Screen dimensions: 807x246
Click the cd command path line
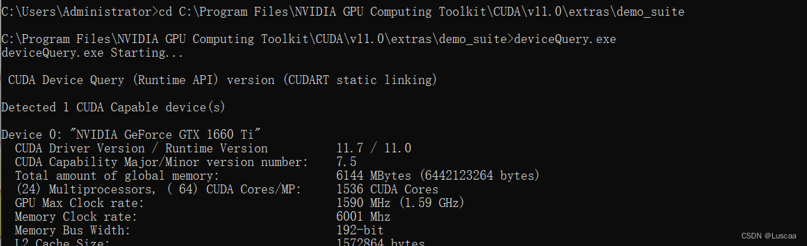343,12
